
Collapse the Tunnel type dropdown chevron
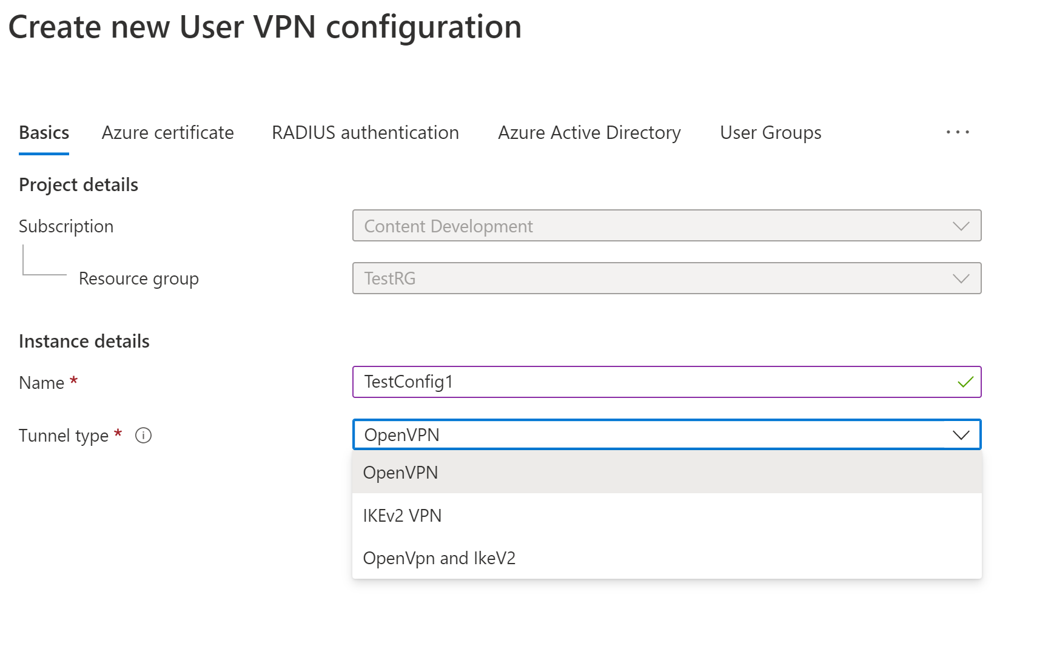tap(961, 435)
